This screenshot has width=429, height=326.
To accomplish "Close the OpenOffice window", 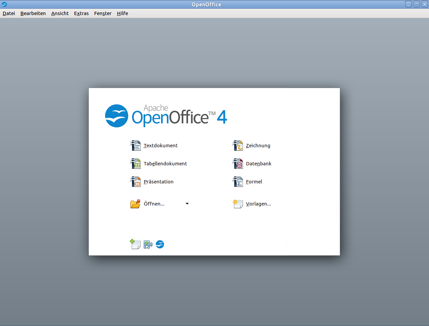I will click(x=424, y=4).
